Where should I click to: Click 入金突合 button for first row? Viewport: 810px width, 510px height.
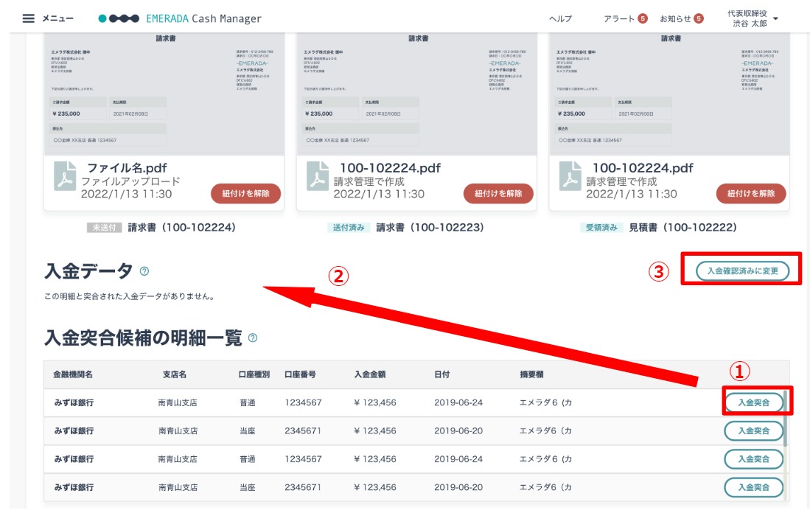pyautogui.click(x=754, y=402)
